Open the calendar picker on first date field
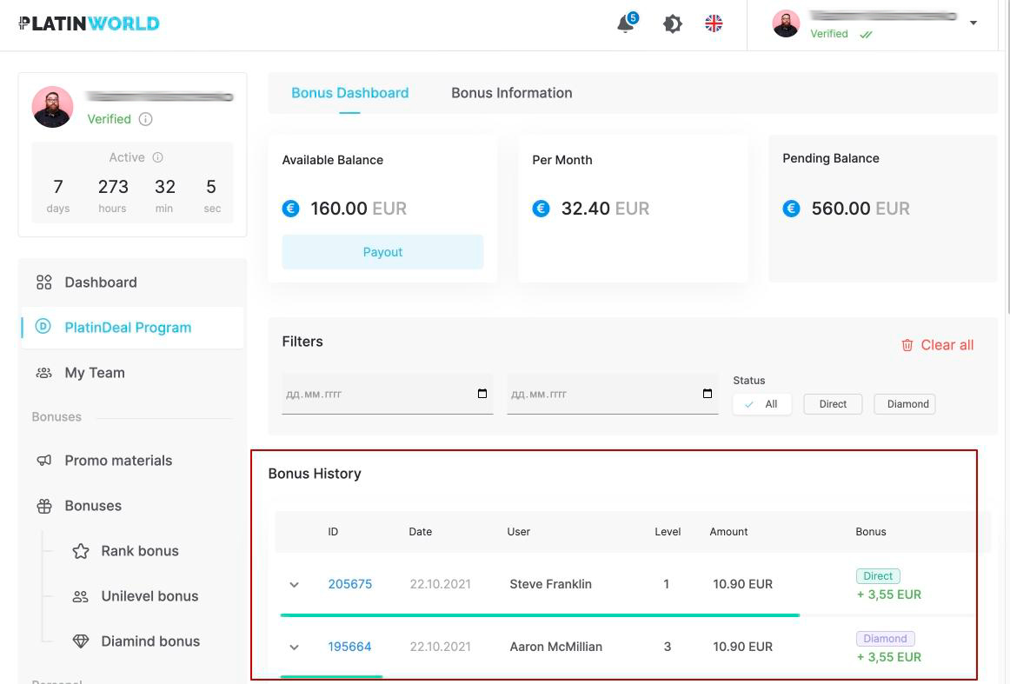1010x684 pixels. click(x=482, y=394)
